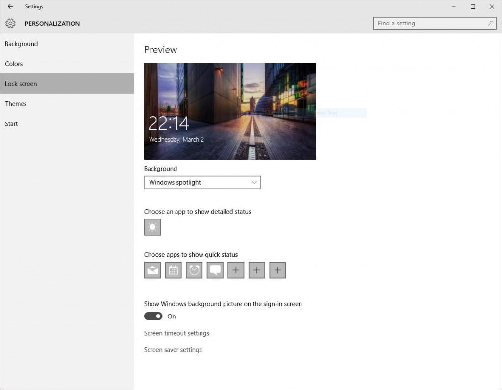Image resolution: width=502 pixels, height=390 pixels.
Task: Change the Mail quick status app
Action: (152, 270)
